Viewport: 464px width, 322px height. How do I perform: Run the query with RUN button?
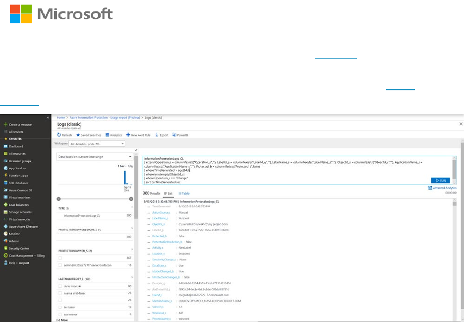tap(440, 181)
